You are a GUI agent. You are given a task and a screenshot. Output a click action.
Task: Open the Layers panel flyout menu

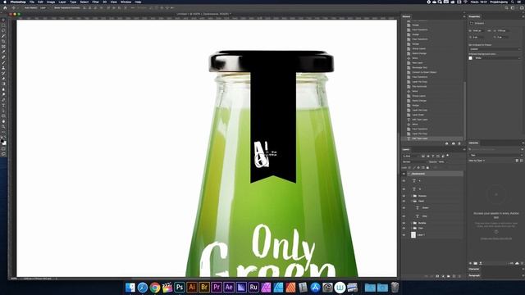(464, 149)
